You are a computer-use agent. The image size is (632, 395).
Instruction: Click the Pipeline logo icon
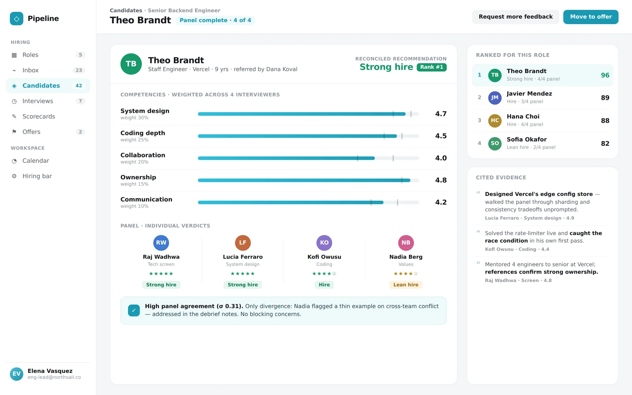pyautogui.click(x=17, y=19)
